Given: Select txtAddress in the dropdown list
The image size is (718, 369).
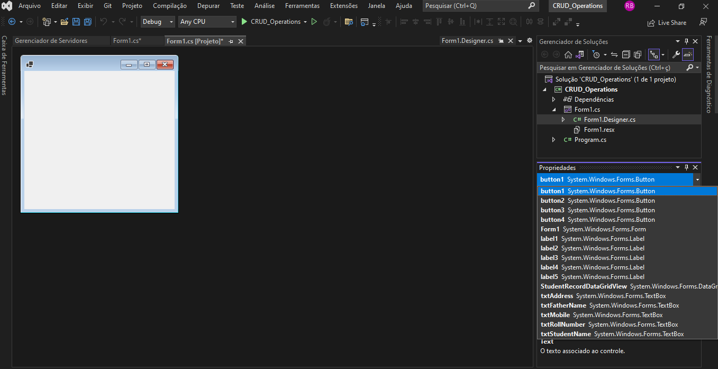Looking at the screenshot, I should tap(627, 296).
